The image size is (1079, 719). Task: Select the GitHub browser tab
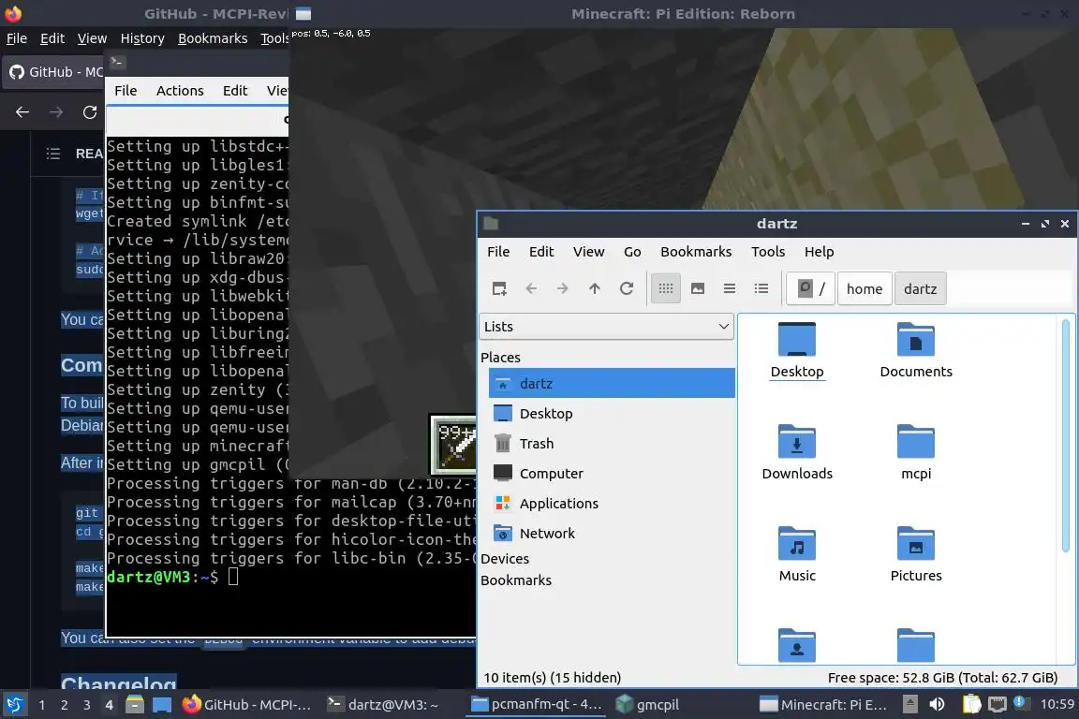pos(53,71)
